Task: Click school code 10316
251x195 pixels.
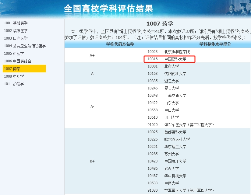Action: coord(153,59)
